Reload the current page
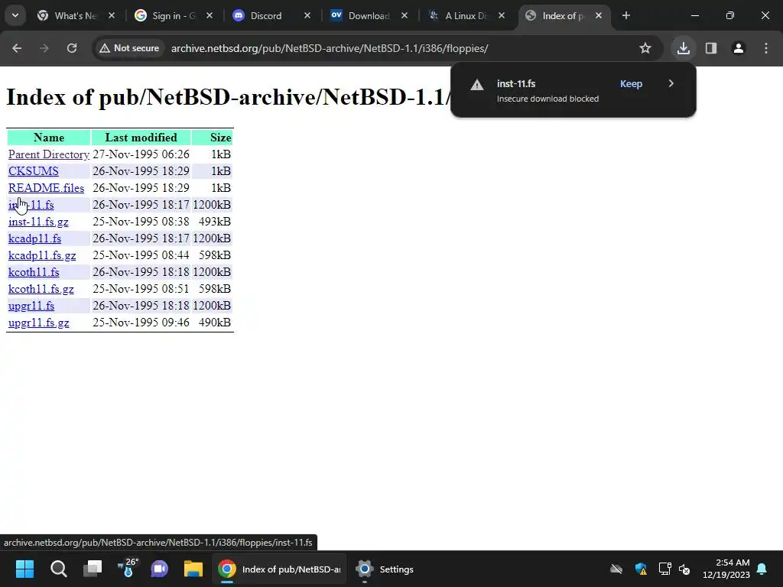783x587 pixels. (x=72, y=48)
